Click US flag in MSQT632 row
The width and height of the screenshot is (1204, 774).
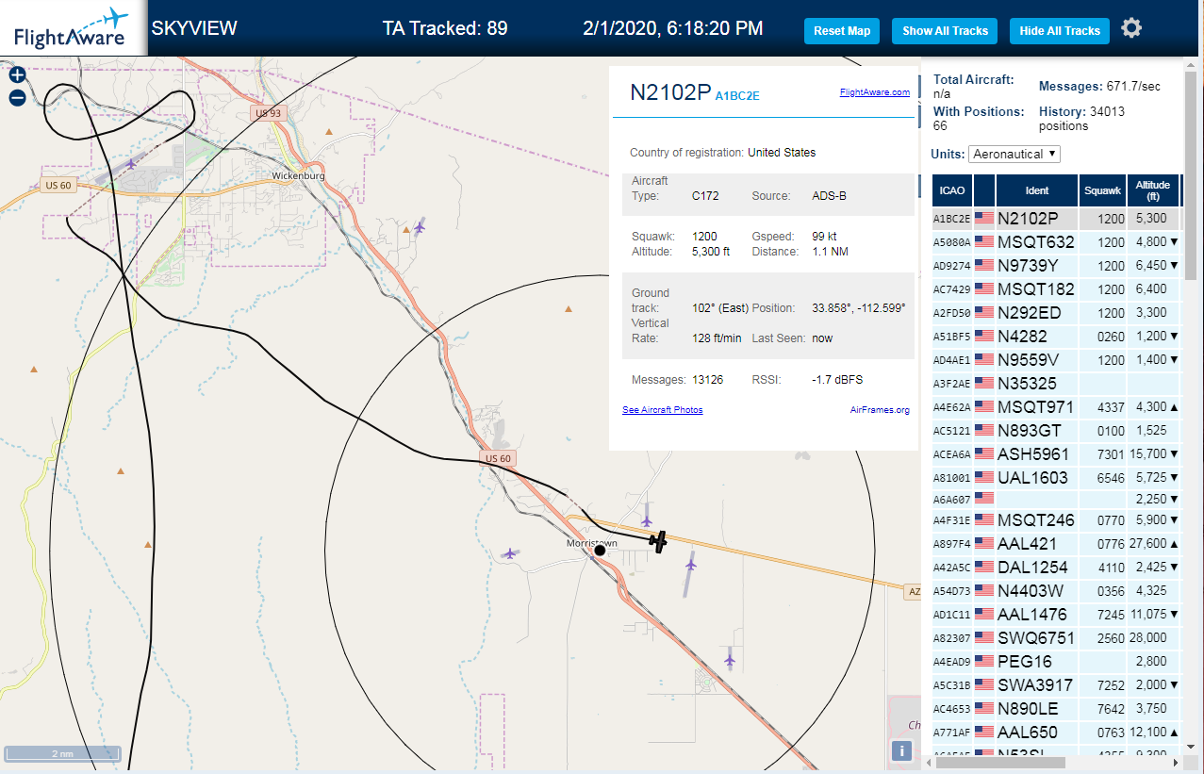[x=984, y=242]
